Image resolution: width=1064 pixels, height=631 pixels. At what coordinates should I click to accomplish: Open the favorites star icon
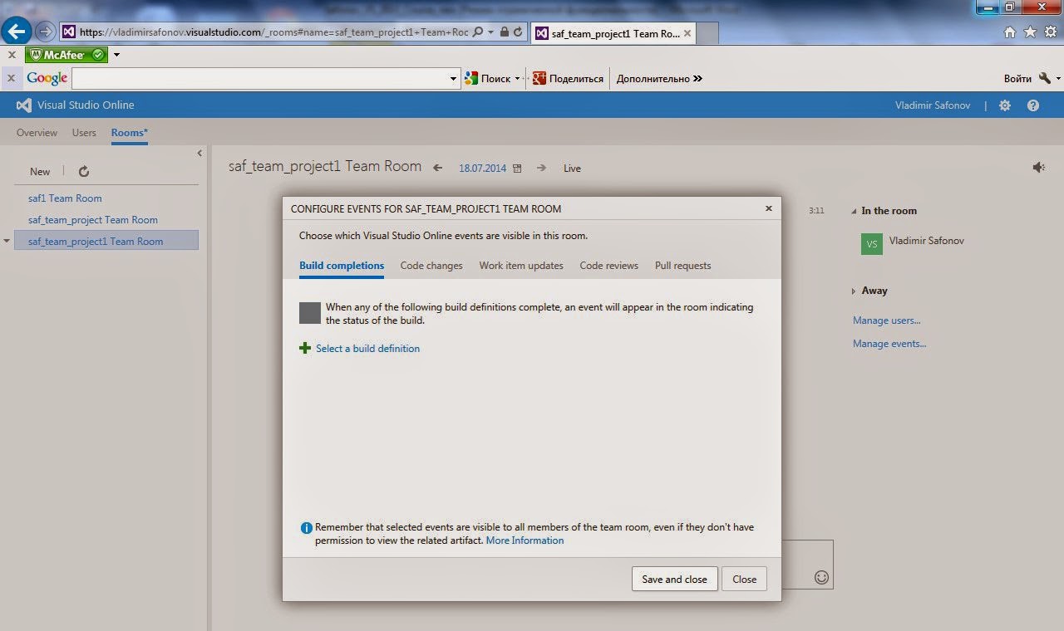(1030, 32)
